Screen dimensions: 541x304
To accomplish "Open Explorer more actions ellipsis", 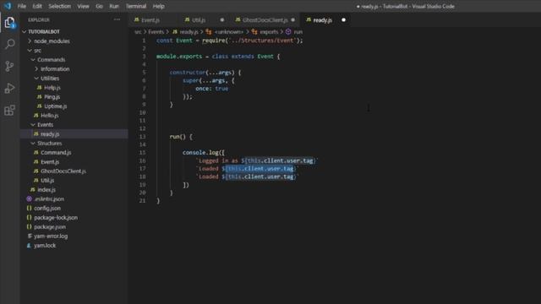I will tap(117, 19).
